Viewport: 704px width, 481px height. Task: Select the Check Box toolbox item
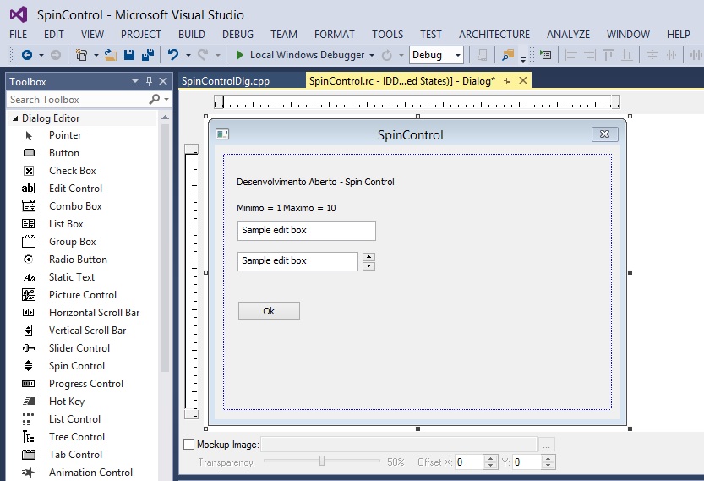[x=72, y=171]
